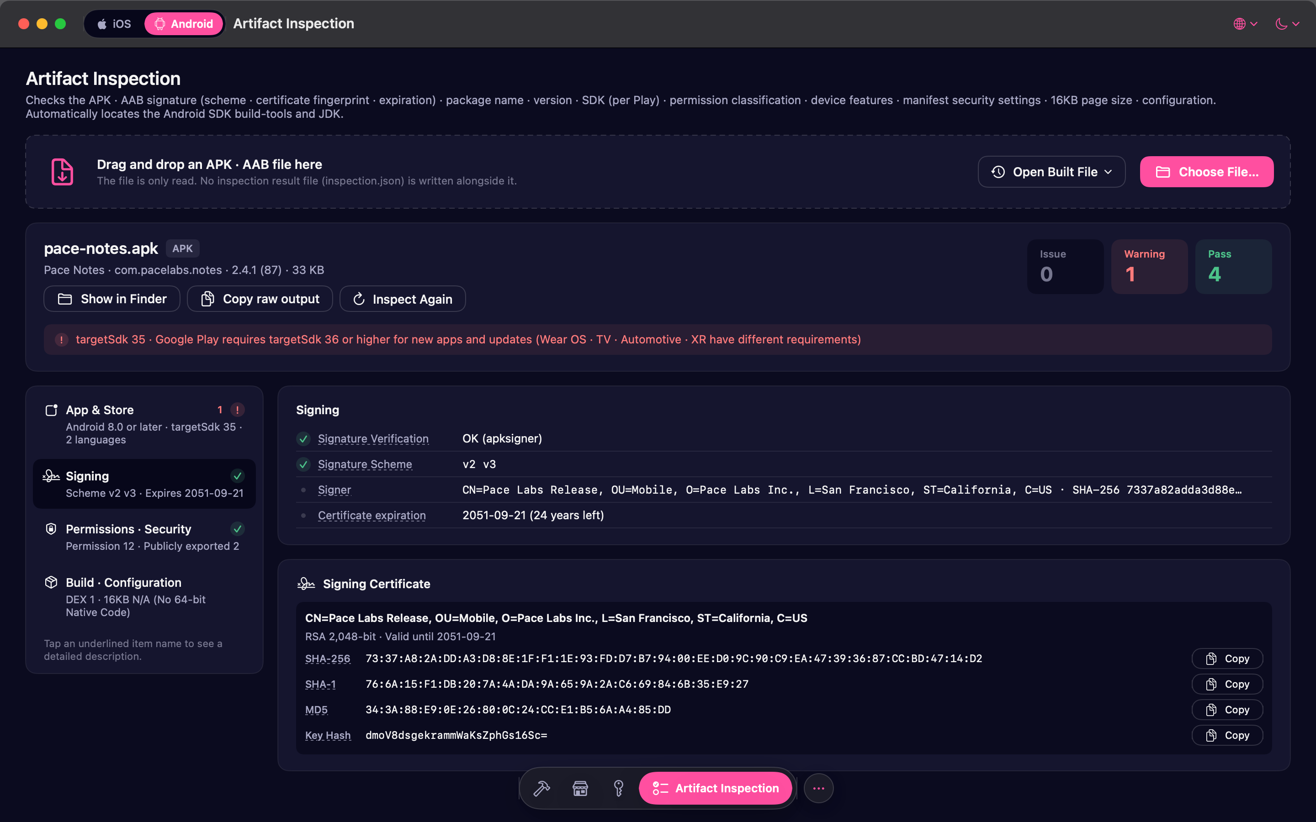The width and height of the screenshot is (1316, 822).
Task: Click the warning badge on App & Store
Action: pos(237,410)
